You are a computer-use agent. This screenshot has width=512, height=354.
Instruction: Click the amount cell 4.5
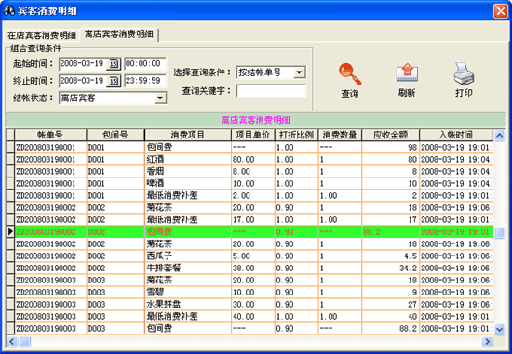pyautogui.click(x=391, y=256)
